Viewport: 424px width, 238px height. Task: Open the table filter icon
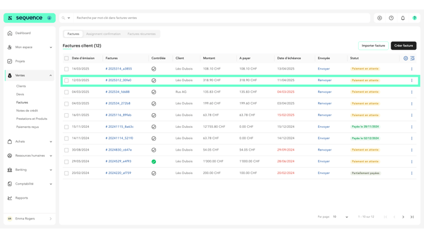pyautogui.click(x=412, y=58)
